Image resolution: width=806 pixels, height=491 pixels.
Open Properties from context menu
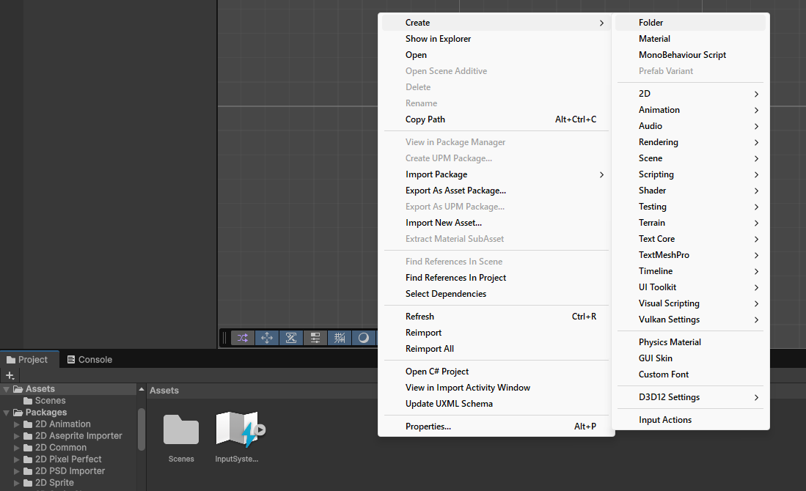coord(496,427)
